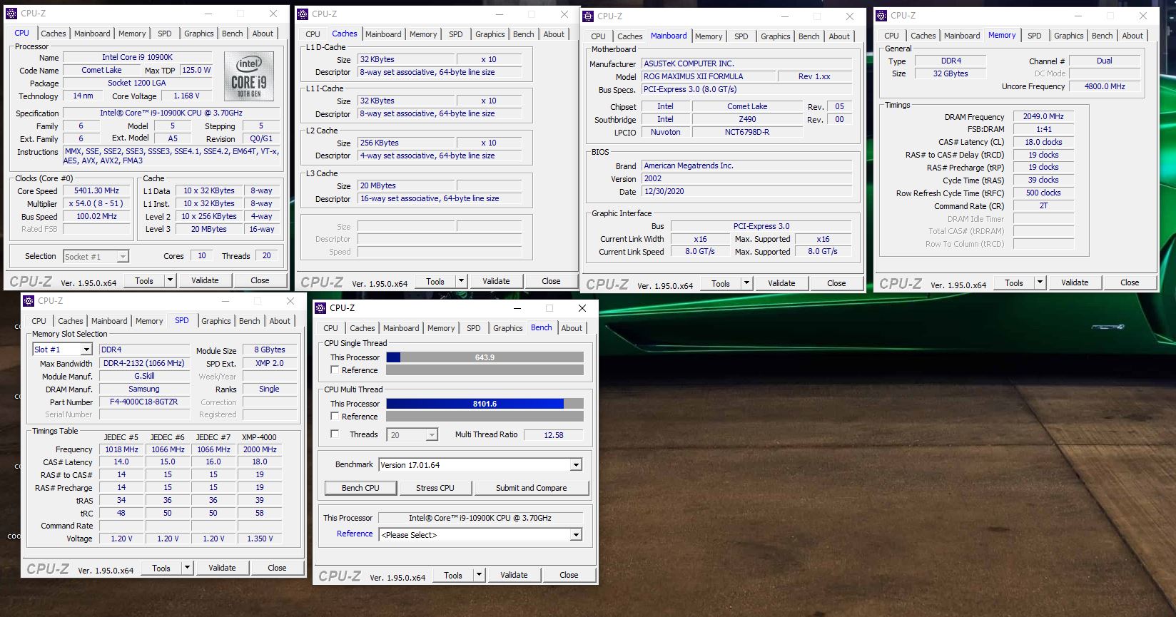Click the XMP-4000 voltage 1.350 V
1176x617 pixels.
[x=260, y=539]
